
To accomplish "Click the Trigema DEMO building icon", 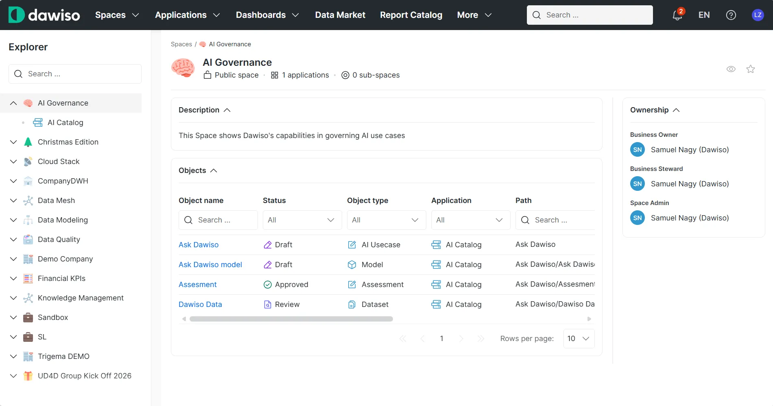I will coord(28,356).
